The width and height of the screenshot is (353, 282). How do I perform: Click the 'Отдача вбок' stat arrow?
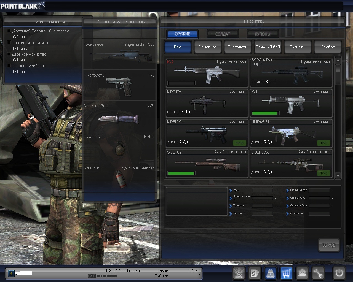(288, 198)
